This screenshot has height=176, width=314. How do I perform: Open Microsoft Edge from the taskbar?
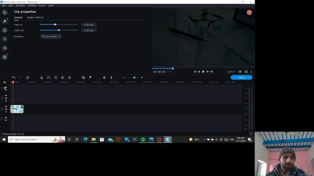(x=85, y=139)
